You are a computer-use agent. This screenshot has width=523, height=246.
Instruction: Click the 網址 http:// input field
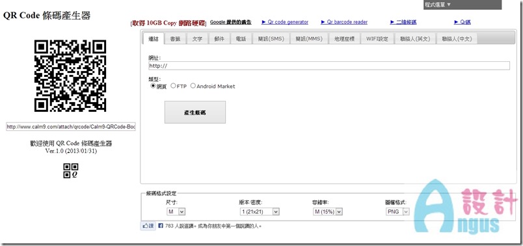click(329, 66)
